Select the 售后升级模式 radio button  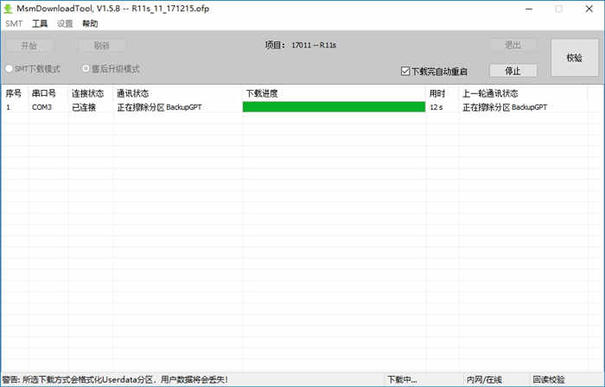click(86, 69)
